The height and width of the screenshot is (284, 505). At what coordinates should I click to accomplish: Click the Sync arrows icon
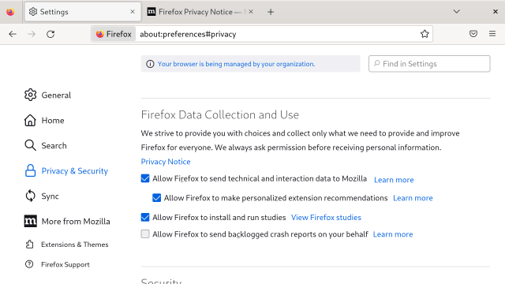30,196
